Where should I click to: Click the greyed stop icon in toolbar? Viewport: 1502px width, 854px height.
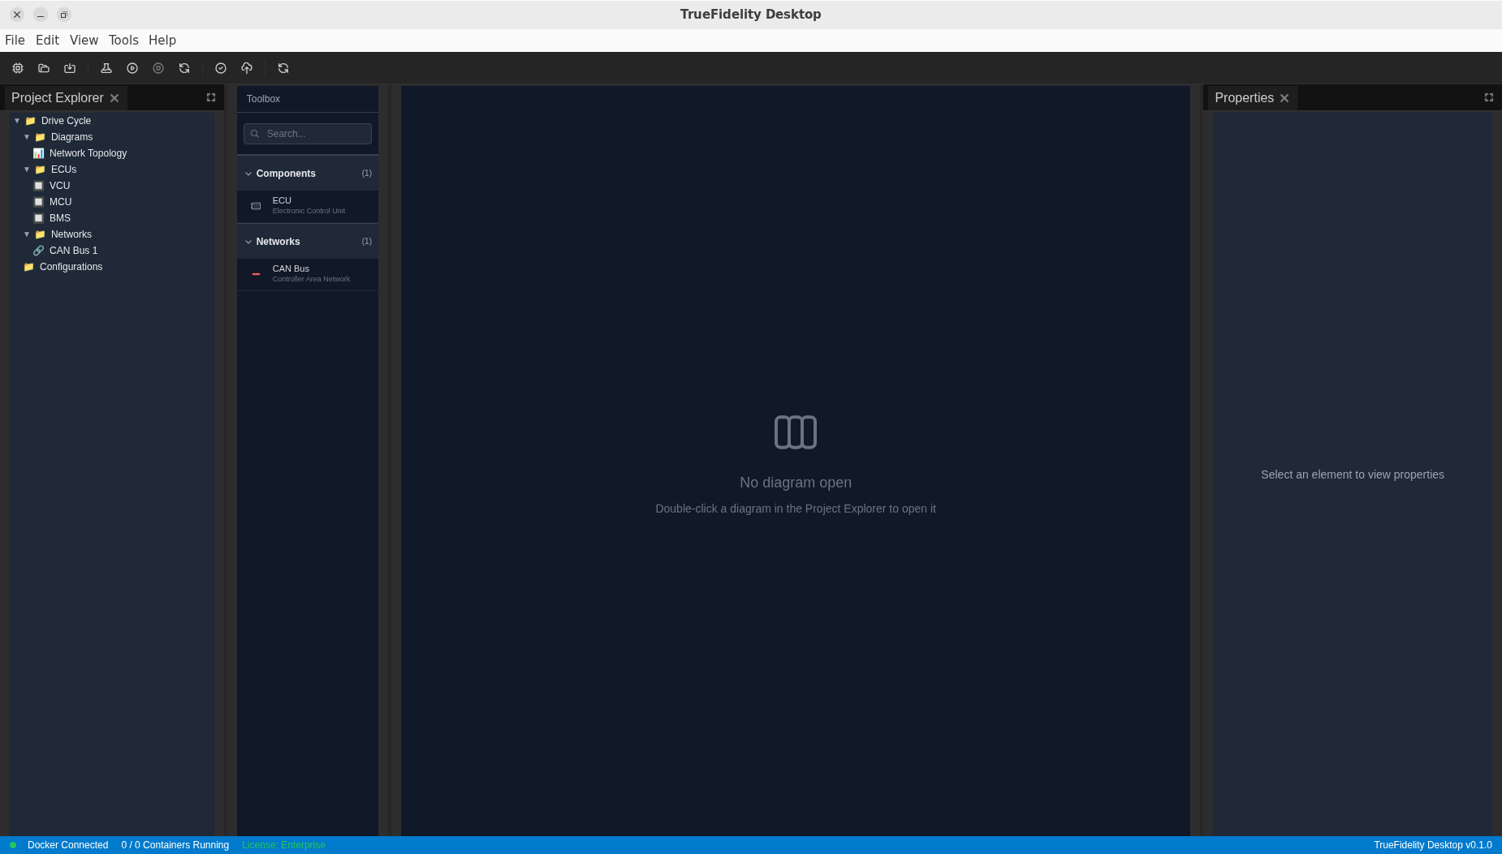(158, 68)
